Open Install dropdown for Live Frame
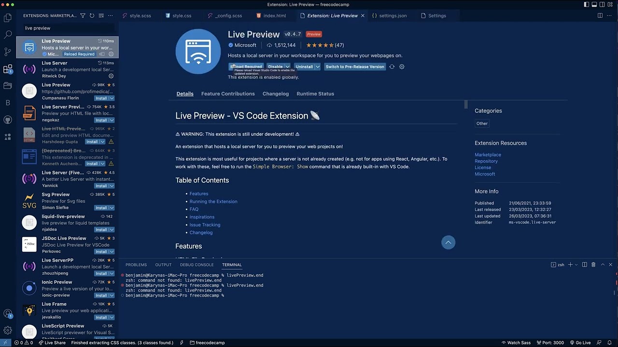 pyautogui.click(x=112, y=317)
